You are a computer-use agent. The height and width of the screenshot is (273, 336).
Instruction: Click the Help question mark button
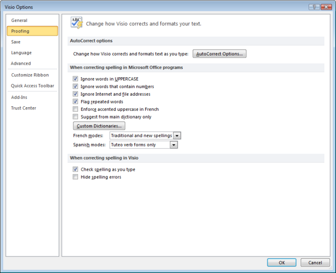click(315, 7)
